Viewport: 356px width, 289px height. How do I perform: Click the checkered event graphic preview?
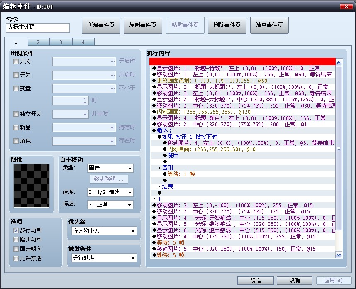pyautogui.click(x=32, y=186)
